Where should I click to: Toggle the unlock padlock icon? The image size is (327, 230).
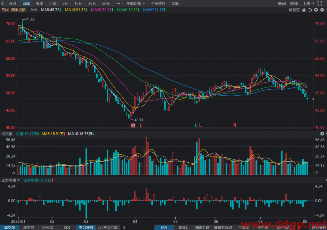(304, 10)
